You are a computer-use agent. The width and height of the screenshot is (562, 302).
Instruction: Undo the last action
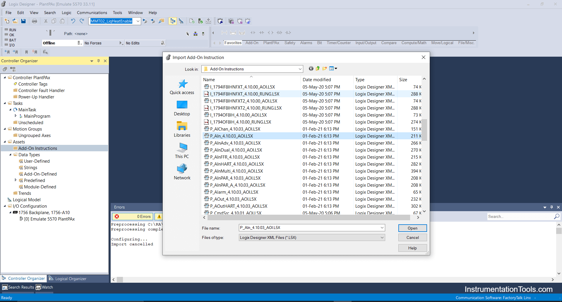tap(73, 21)
